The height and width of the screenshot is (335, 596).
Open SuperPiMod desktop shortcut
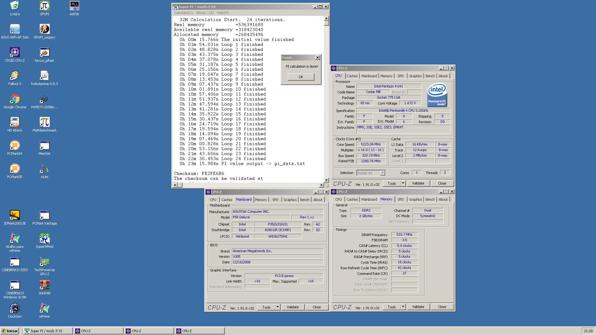click(44, 241)
